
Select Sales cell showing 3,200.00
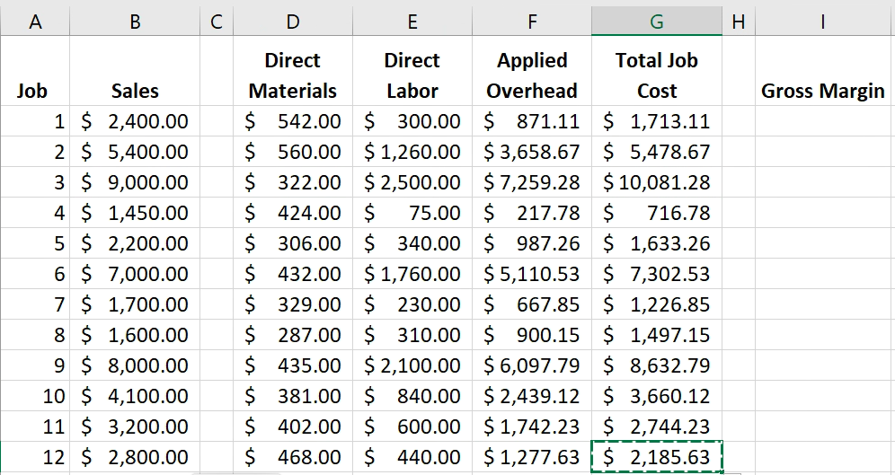point(135,426)
